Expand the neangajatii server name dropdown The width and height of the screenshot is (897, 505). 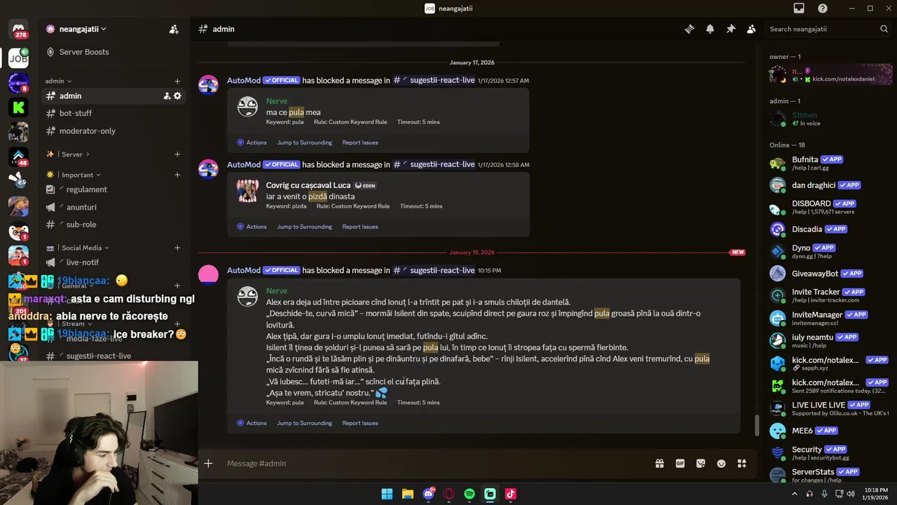pos(76,29)
